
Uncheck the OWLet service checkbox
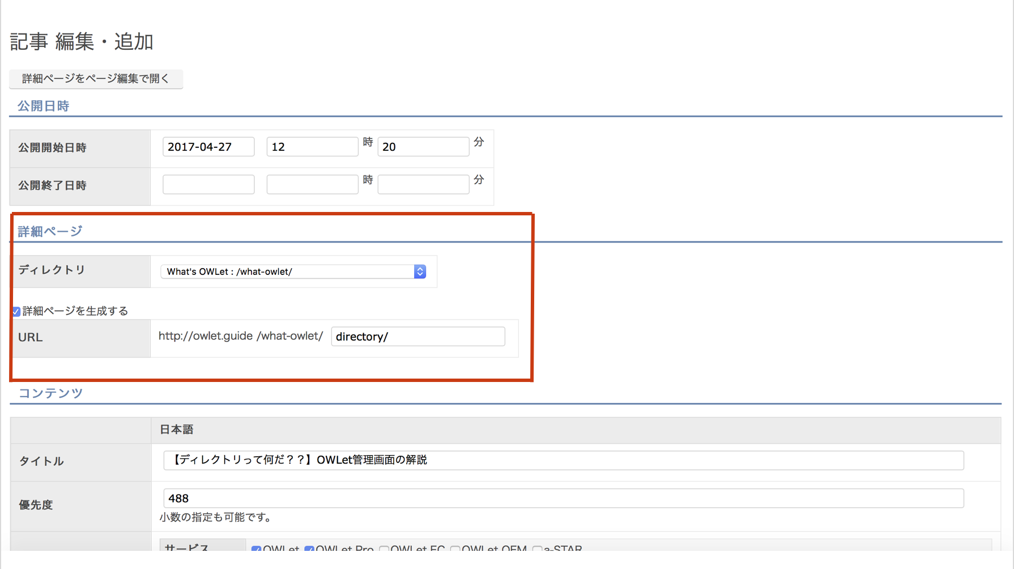256,549
